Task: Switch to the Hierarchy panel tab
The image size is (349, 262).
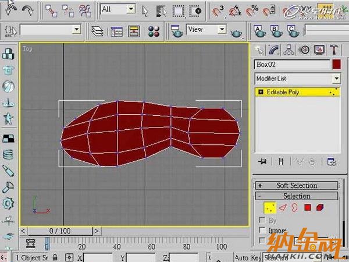Action: pyautogui.click(x=289, y=50)
